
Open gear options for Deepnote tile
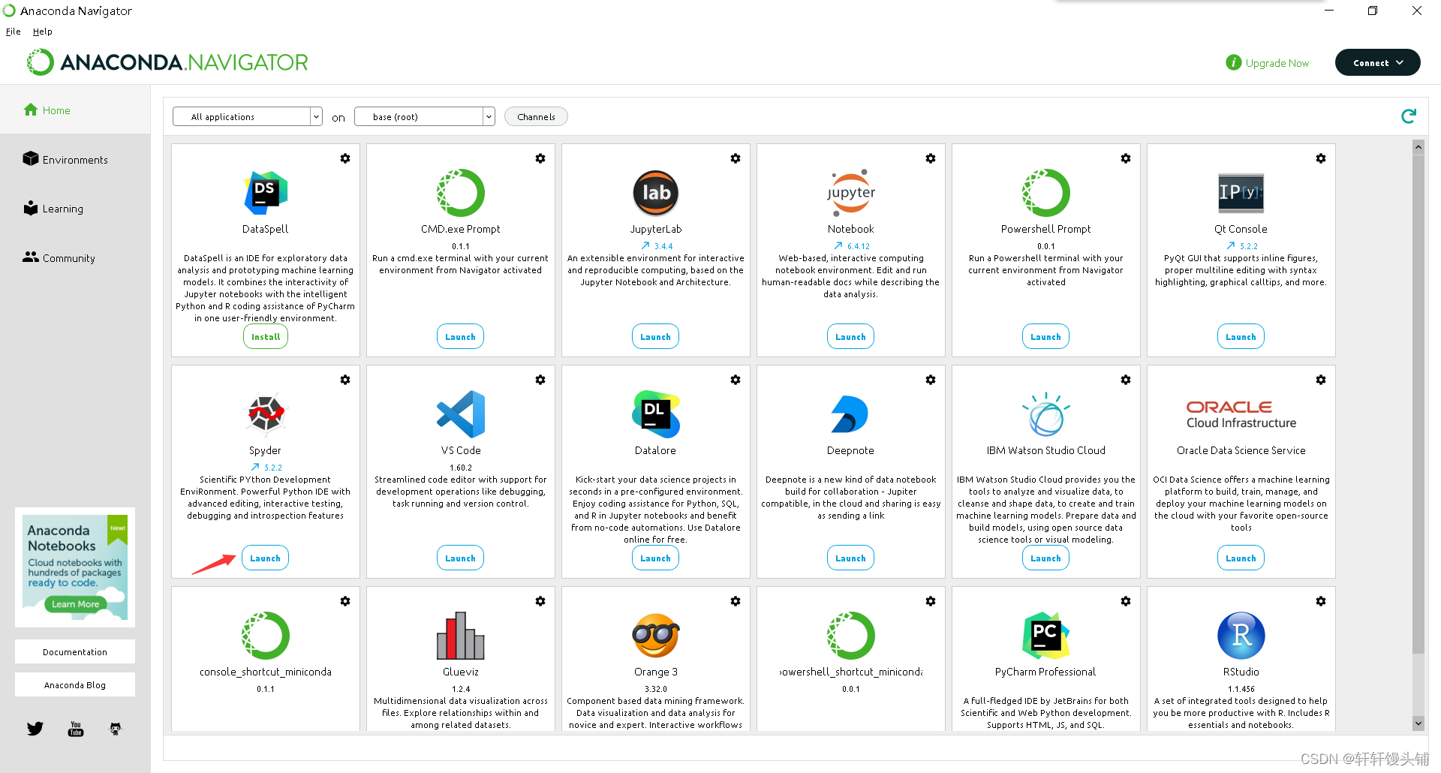(x=931, y=380)
